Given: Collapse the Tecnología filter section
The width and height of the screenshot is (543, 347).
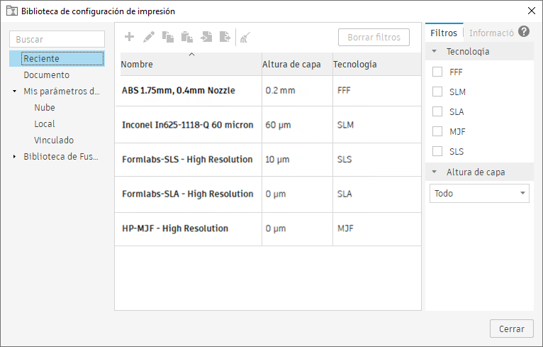Looking at the screenshot, I should click(x=433, y=52).
